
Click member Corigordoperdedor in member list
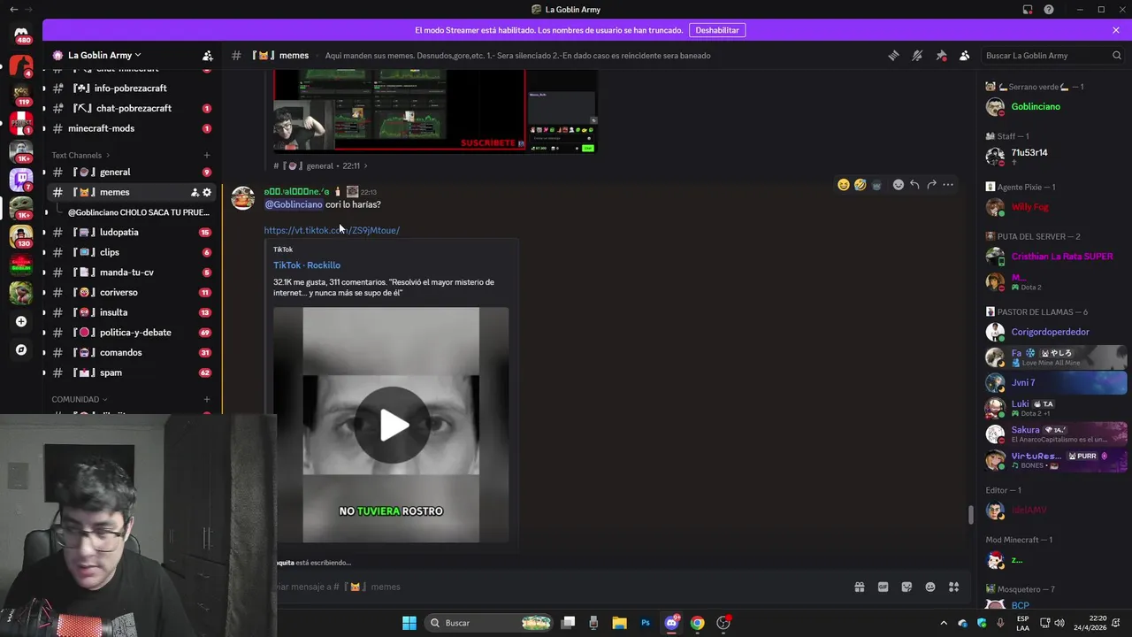tap(1055, 332)
